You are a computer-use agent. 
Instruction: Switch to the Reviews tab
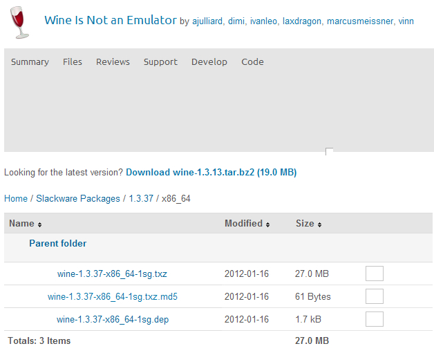pyautogui.click(x=113, y=61)
